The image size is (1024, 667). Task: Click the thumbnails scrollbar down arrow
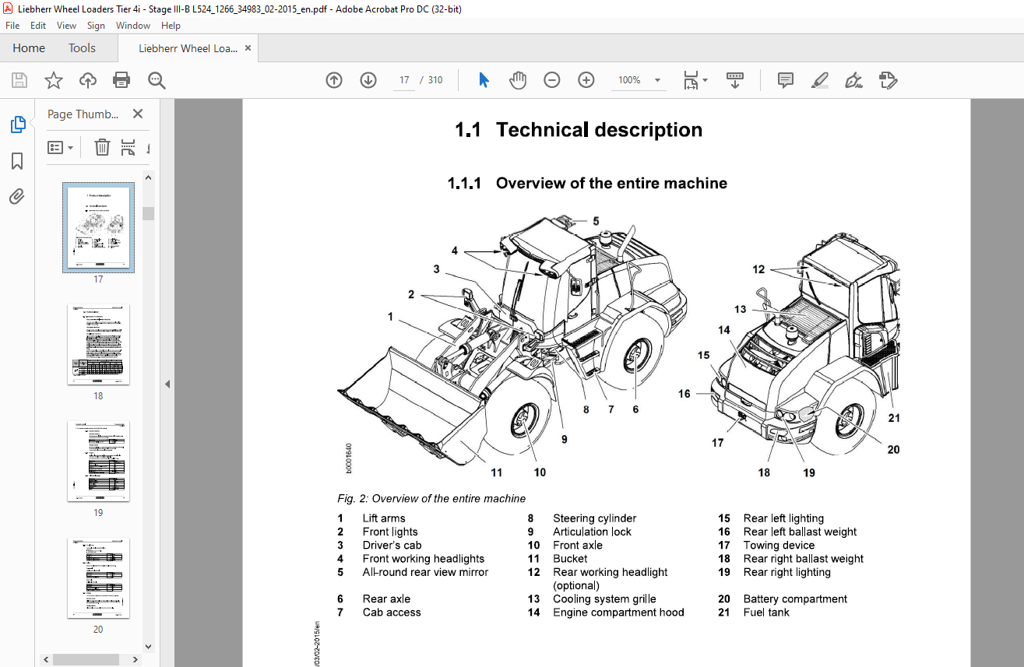pyautogui.click(x=148, y=645)
